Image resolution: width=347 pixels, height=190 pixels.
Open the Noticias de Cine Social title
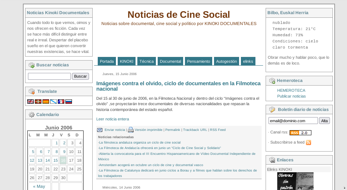179,15
